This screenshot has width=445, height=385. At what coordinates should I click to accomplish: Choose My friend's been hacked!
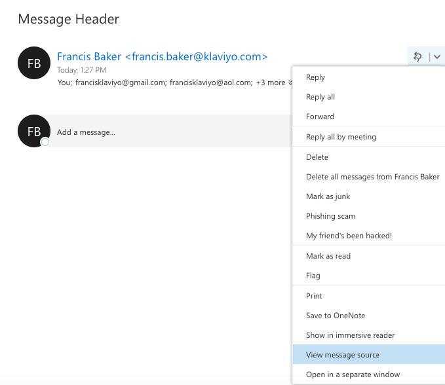coord(349,236)
